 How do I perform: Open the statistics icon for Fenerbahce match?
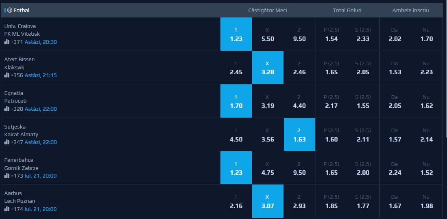(7, 176)
